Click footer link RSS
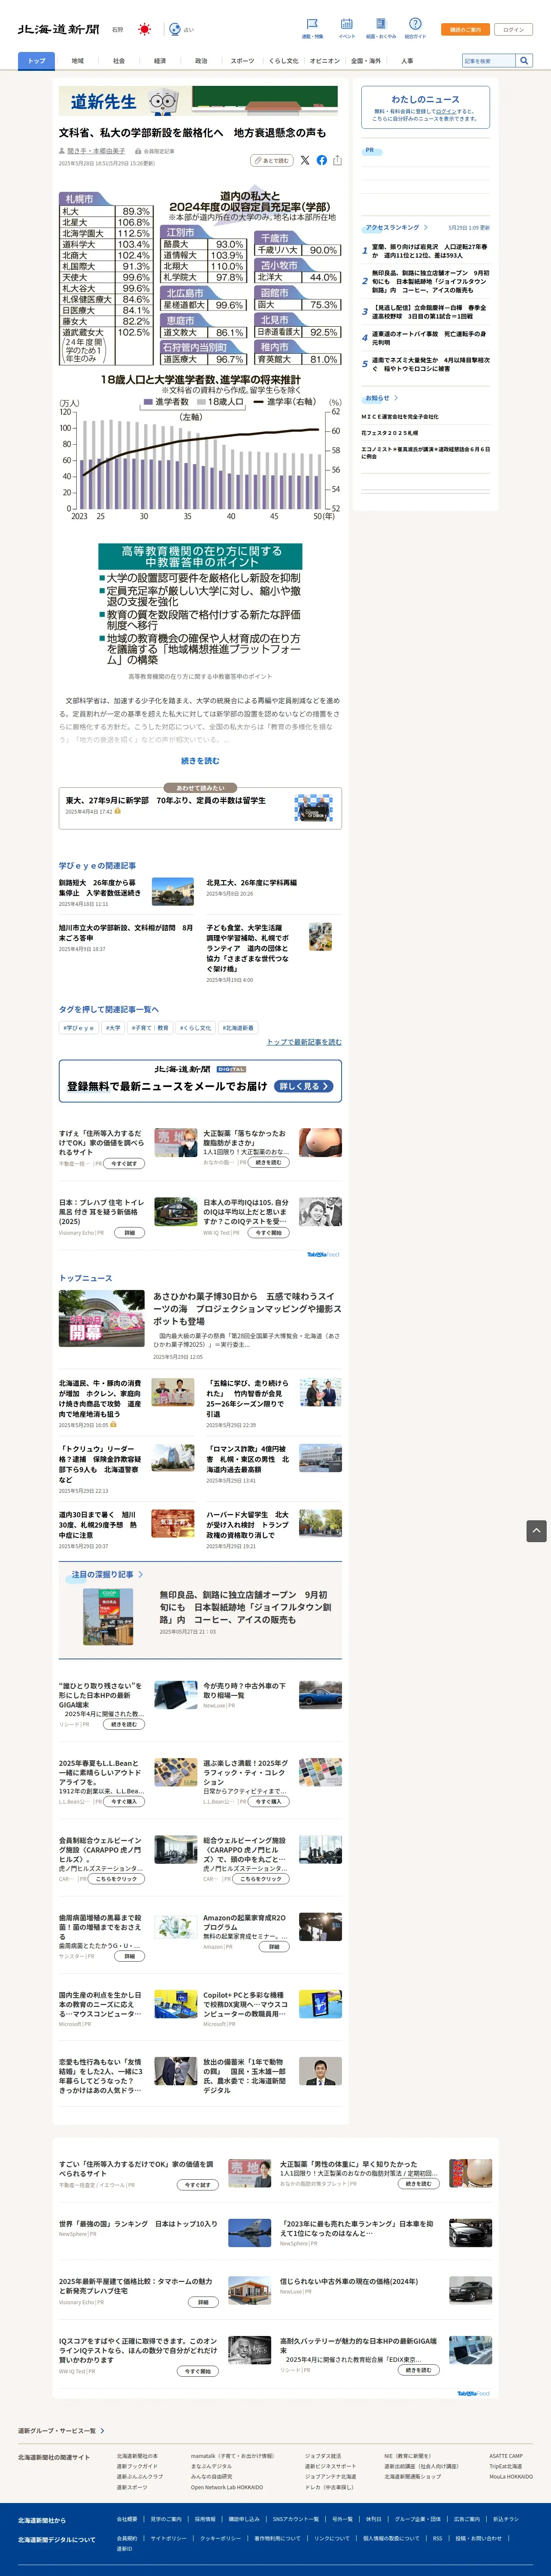 point(437,2538)
